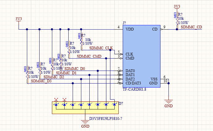Select the J? designator above the connector

pyautogui.click(x=124, y=23)
